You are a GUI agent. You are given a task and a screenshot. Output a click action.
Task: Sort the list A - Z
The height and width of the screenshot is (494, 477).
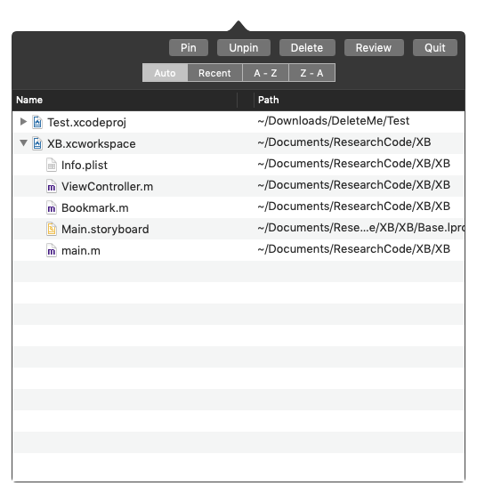265,73
